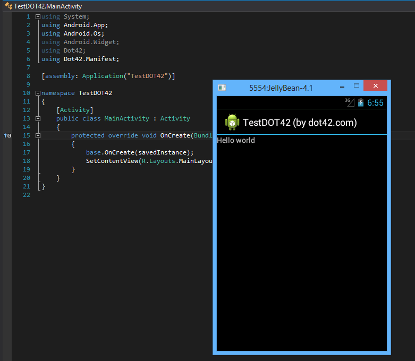Click the Activity base class on line 13
Image resolution: width=415 pixels, height=361 pixels.
tap(175, 118)
